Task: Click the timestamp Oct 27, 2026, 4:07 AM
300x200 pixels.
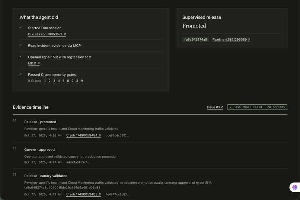Action: pyautogui.click(x=43, y=162)
